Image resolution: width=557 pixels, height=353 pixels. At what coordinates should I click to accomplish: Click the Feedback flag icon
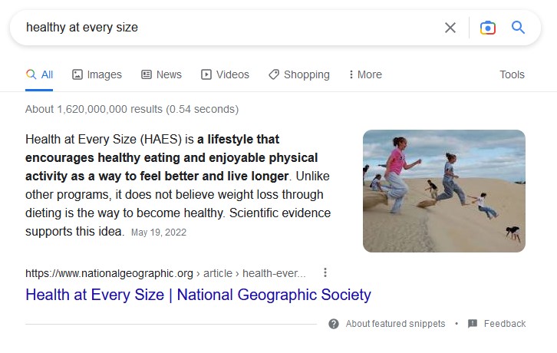(473, 324)
